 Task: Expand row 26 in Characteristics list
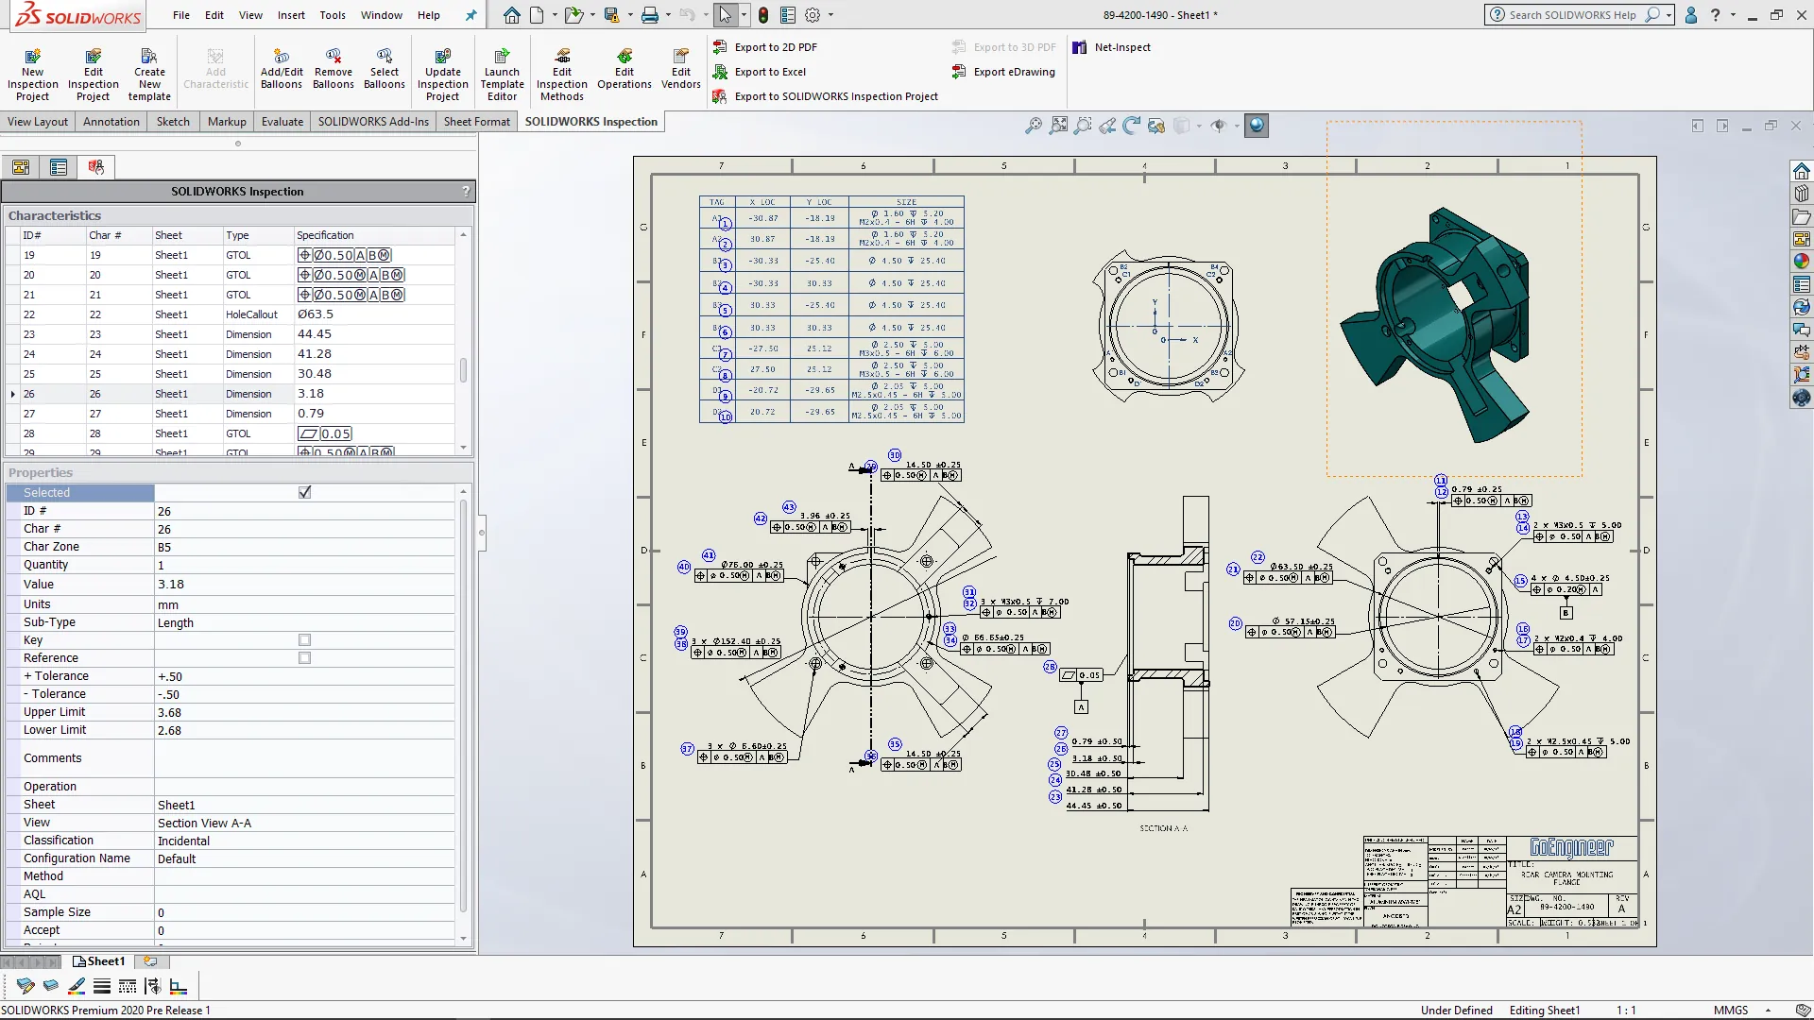(x=12, y=394)
